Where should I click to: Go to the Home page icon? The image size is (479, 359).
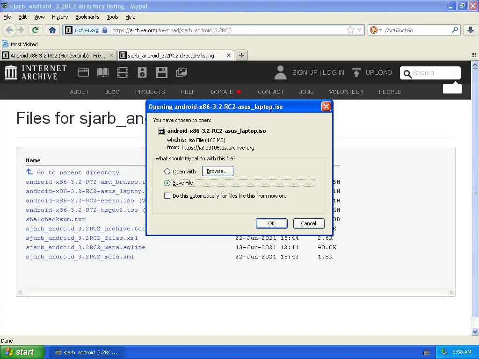coord(52,30)
